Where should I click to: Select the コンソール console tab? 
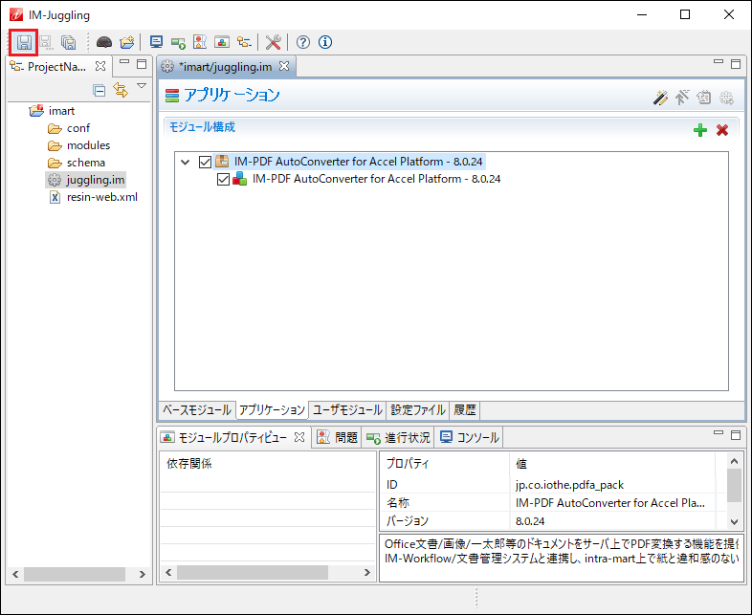pos(471,437)
